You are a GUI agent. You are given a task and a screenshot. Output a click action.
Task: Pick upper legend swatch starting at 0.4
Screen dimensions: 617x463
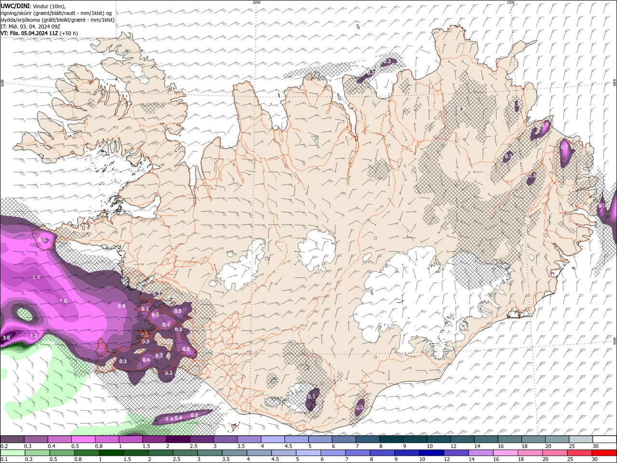(x=59, y=439)
